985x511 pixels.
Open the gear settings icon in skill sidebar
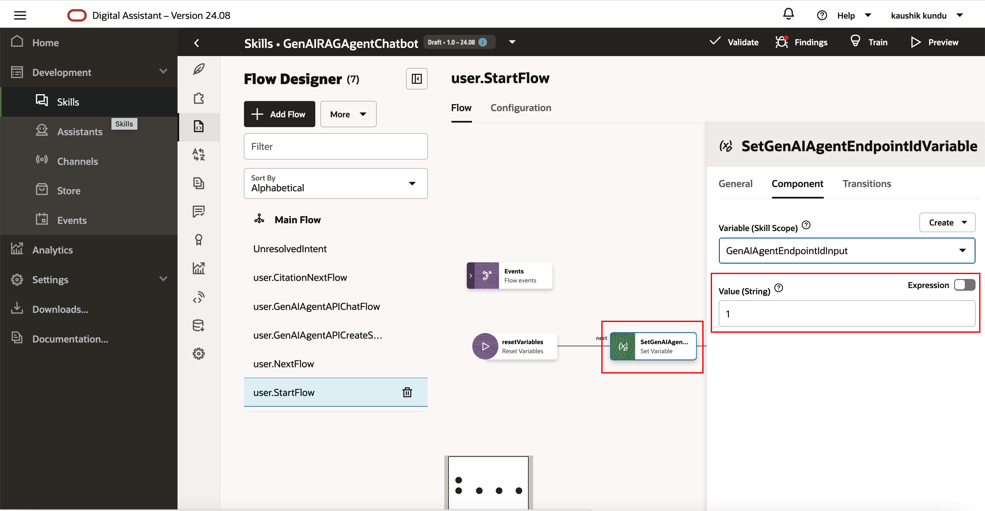198,353
